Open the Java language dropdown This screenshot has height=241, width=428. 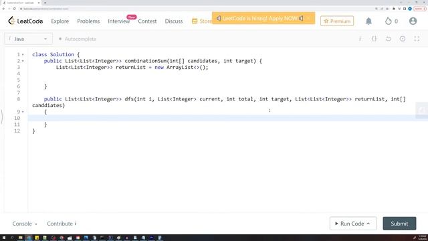click(28, 39)
